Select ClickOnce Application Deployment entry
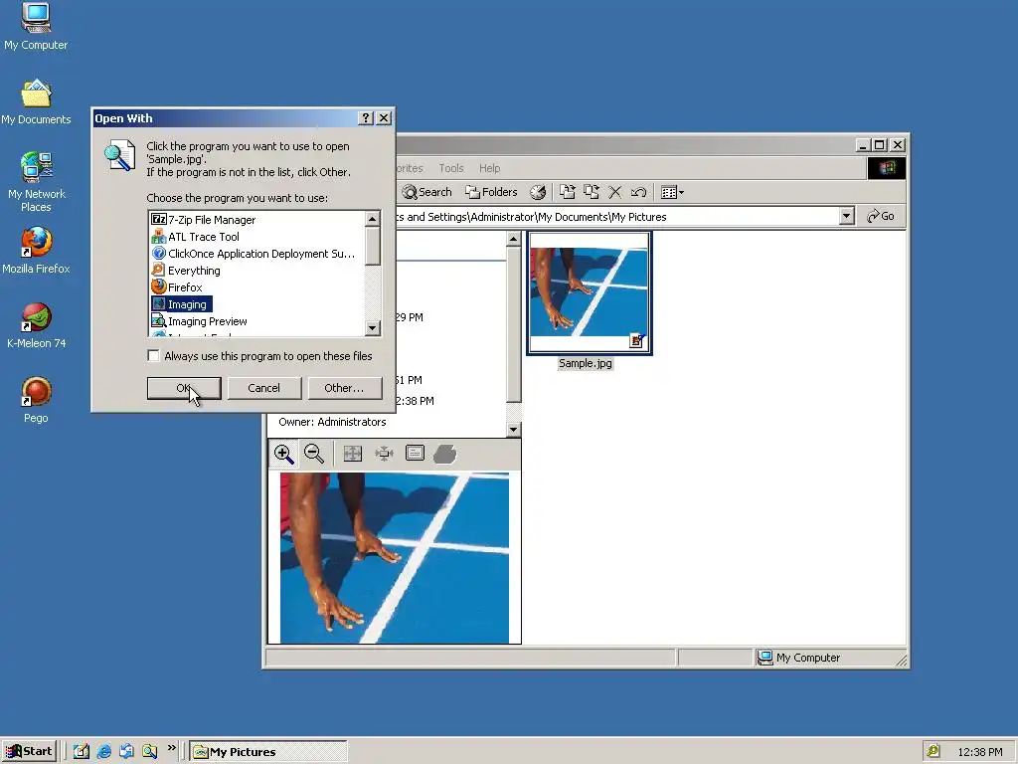This screenshot has height=764, width=1018. pos(254,254)
